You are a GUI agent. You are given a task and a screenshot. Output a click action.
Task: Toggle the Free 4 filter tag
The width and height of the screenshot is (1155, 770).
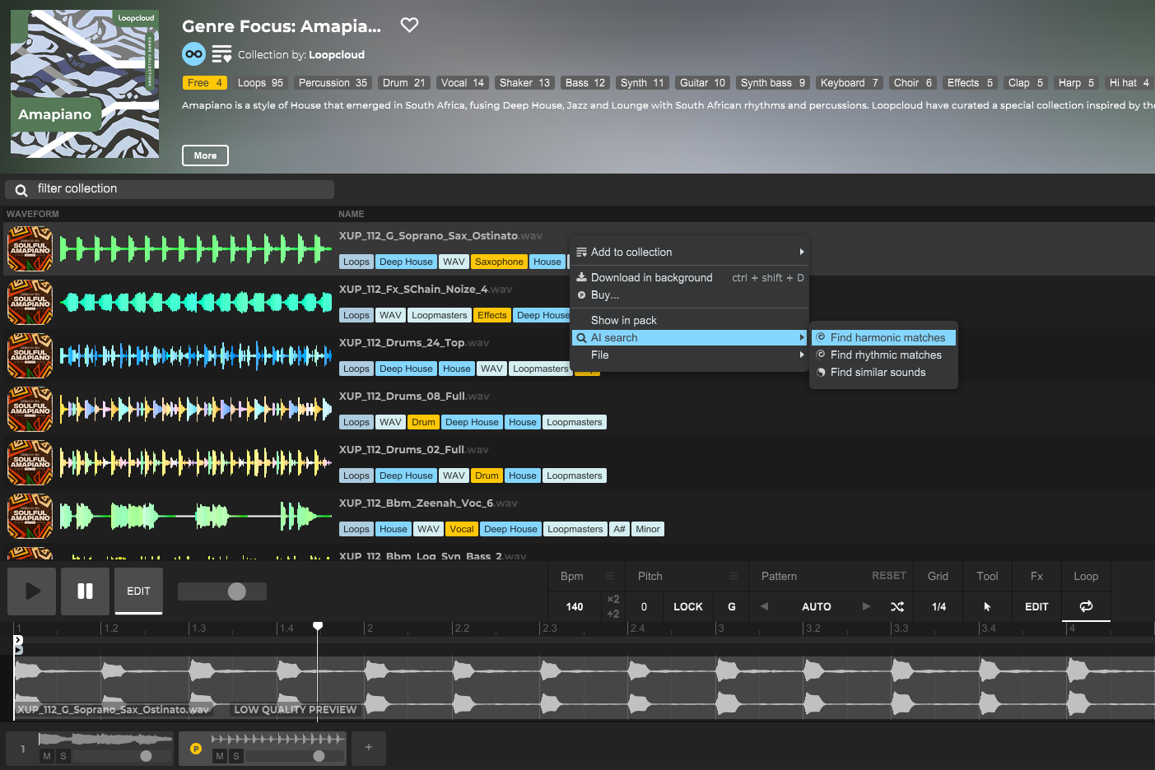205,83
